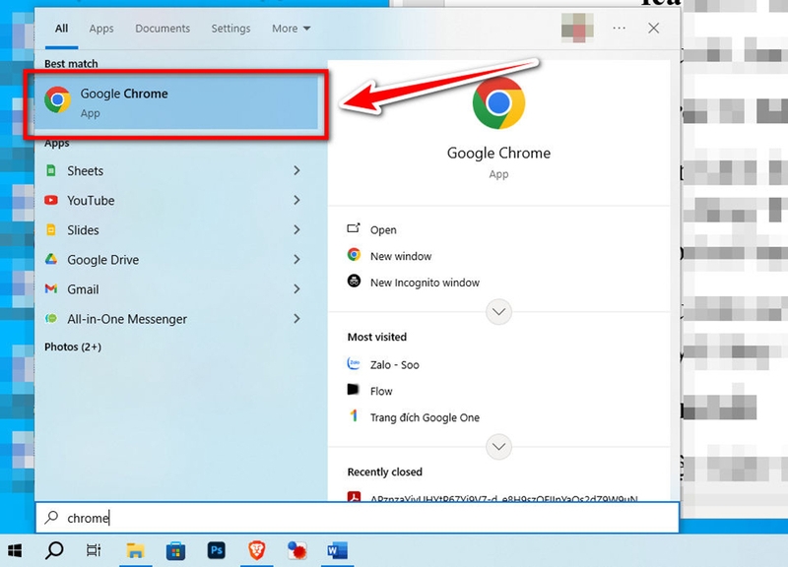Click the taskbar icon left of Word
The width and height of the screenshot is (788, 567).
click(297, 550)
